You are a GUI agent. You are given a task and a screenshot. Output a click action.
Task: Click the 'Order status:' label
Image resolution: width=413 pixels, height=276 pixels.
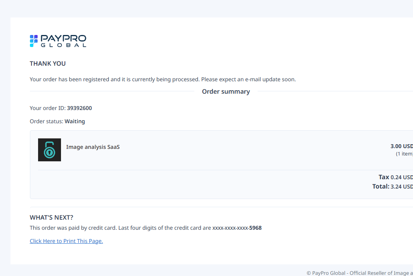46,121
